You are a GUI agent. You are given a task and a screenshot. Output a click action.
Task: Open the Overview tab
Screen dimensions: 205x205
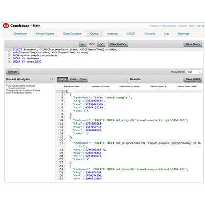20,34
